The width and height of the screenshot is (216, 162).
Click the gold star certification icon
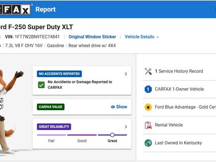pos(148,107)
